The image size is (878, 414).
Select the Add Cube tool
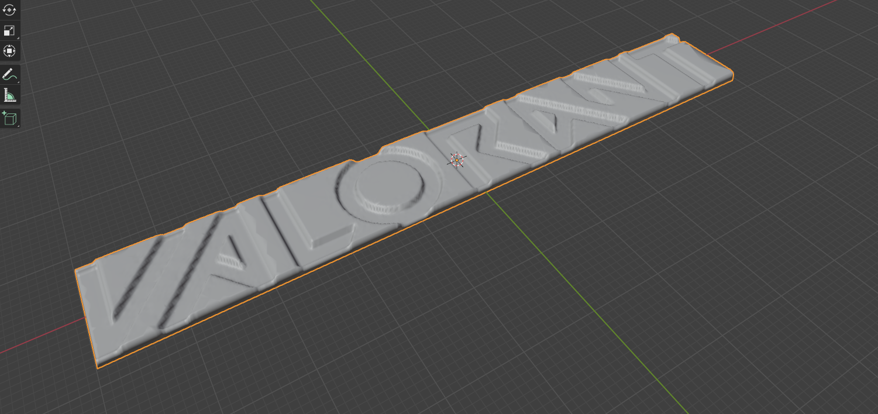coord(9,118)
